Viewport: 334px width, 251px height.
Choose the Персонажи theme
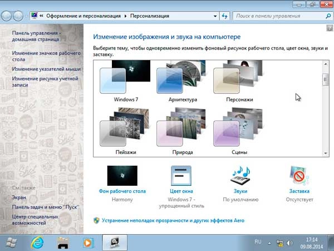[x=238, y=78]
